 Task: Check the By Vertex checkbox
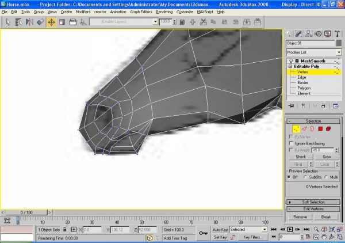(x=291, y=137)
